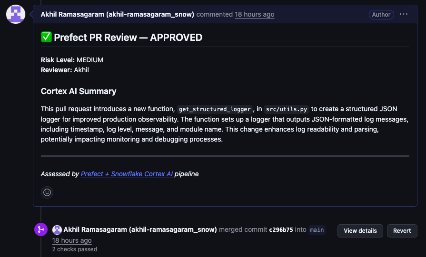
Task: Open the comment author's large avatar
Action: [16, 14]
